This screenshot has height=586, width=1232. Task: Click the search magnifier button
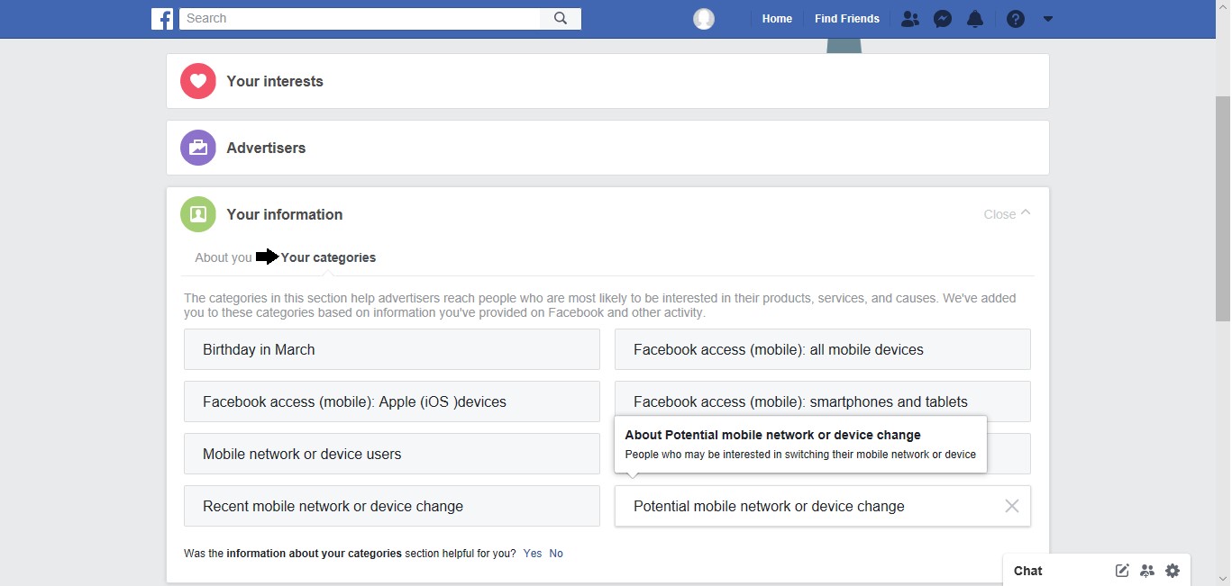pyautogui.click(x=561, y=18)
